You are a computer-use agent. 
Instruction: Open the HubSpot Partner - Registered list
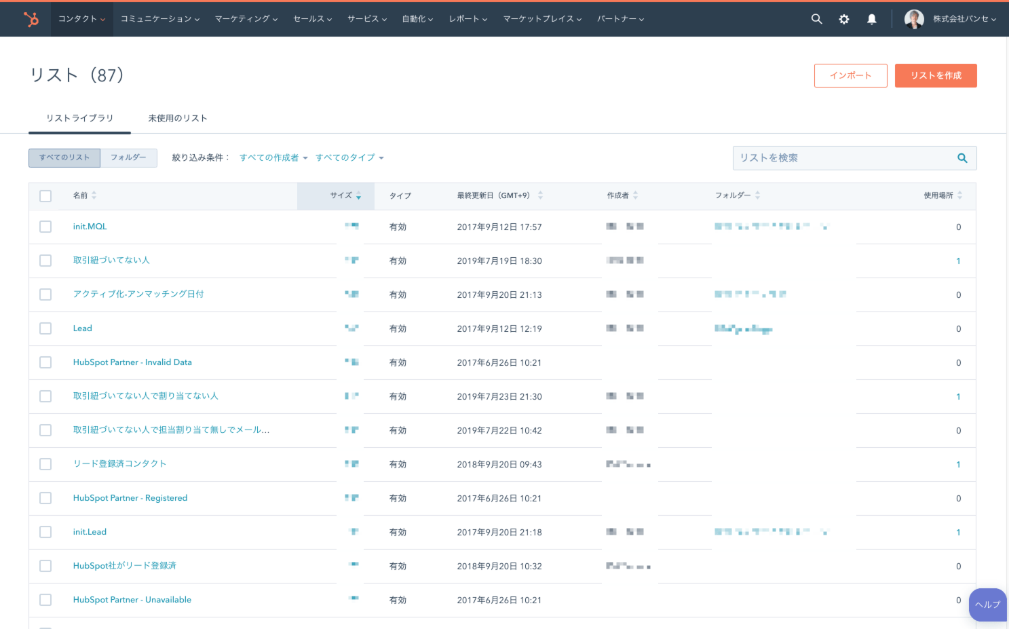coord(130,498)
